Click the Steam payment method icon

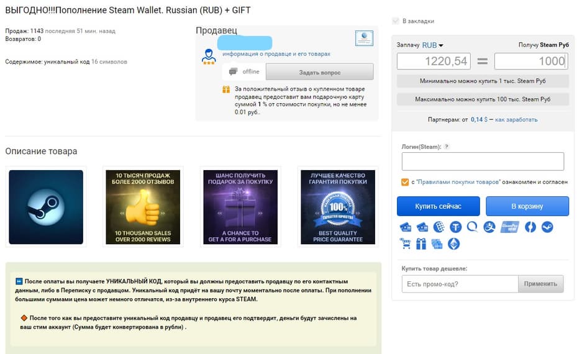[547, 227]
